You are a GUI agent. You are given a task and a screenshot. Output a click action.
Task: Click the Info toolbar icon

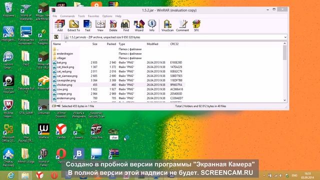(152, 25)
